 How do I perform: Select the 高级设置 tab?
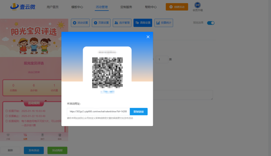143,23
